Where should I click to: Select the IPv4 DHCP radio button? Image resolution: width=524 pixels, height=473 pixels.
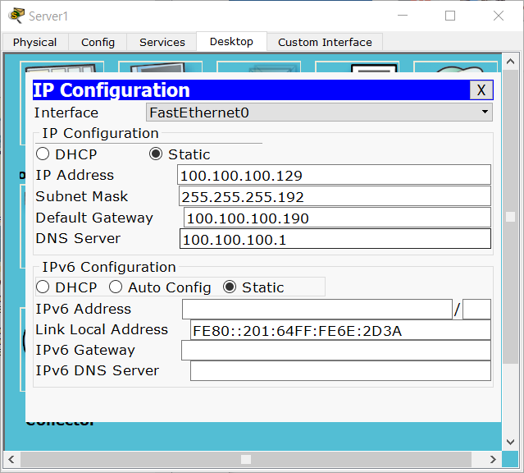coord(43,154)
